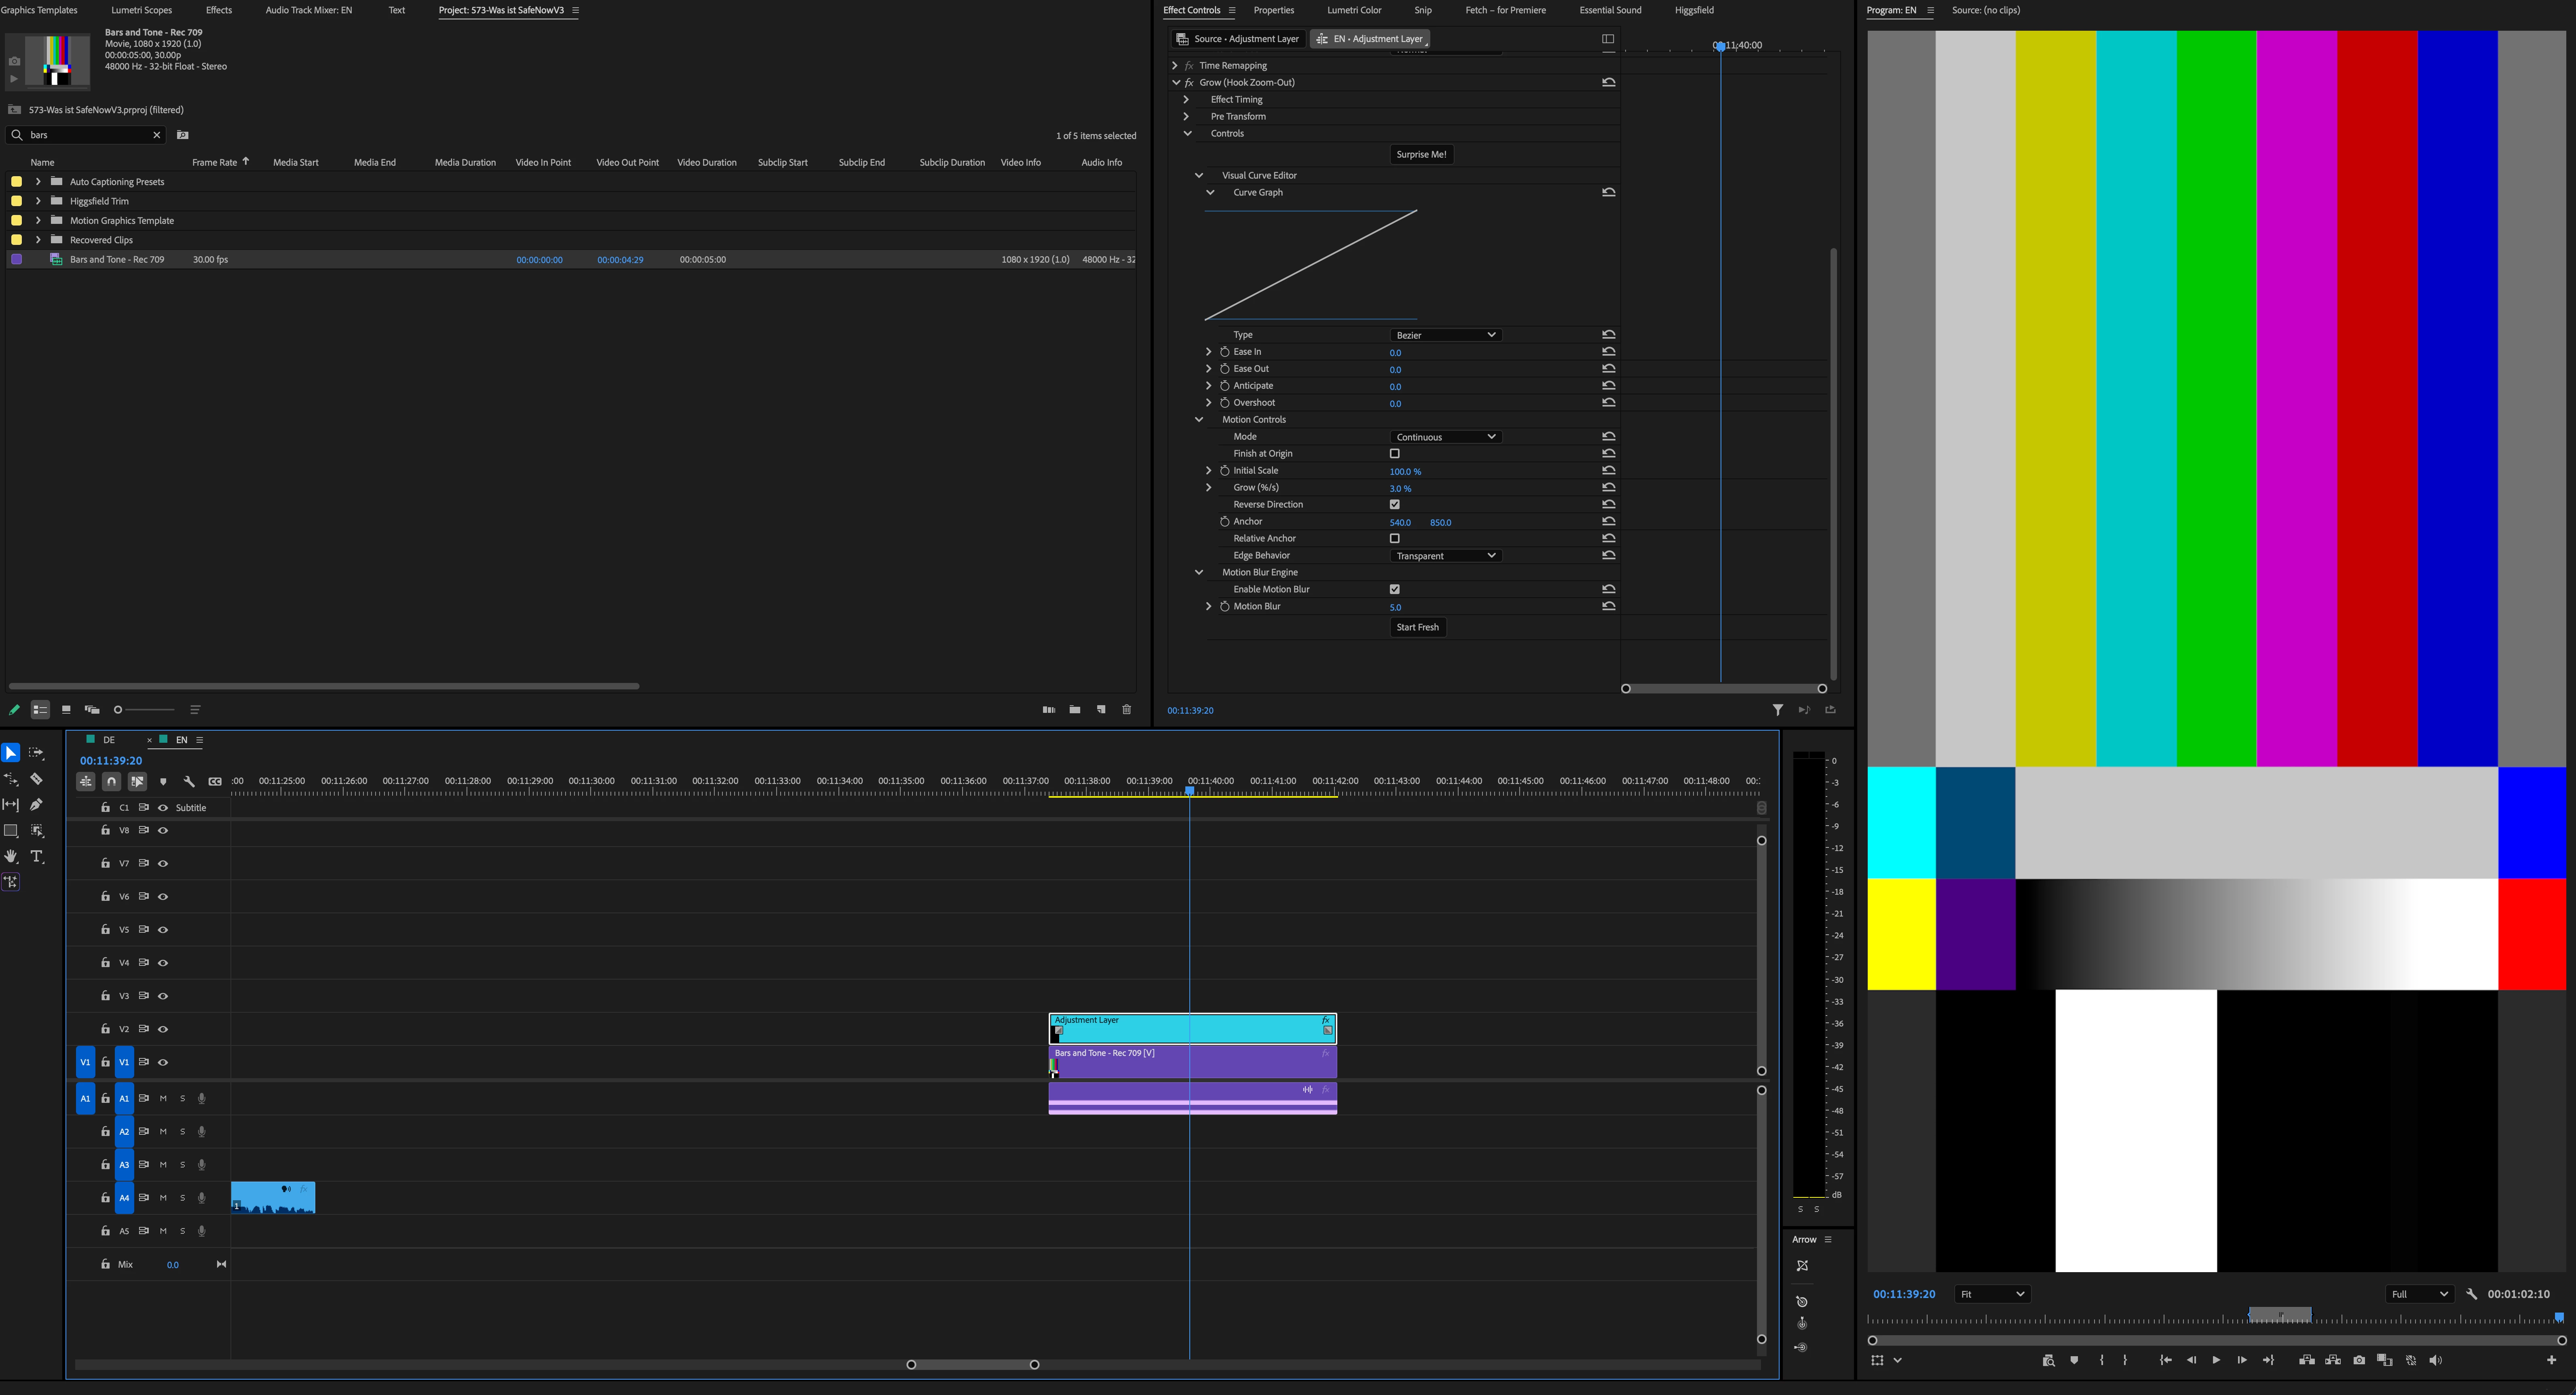The image size is (2576, 1395).
Task: Clear the bars search field
Action: click(156, 135)
